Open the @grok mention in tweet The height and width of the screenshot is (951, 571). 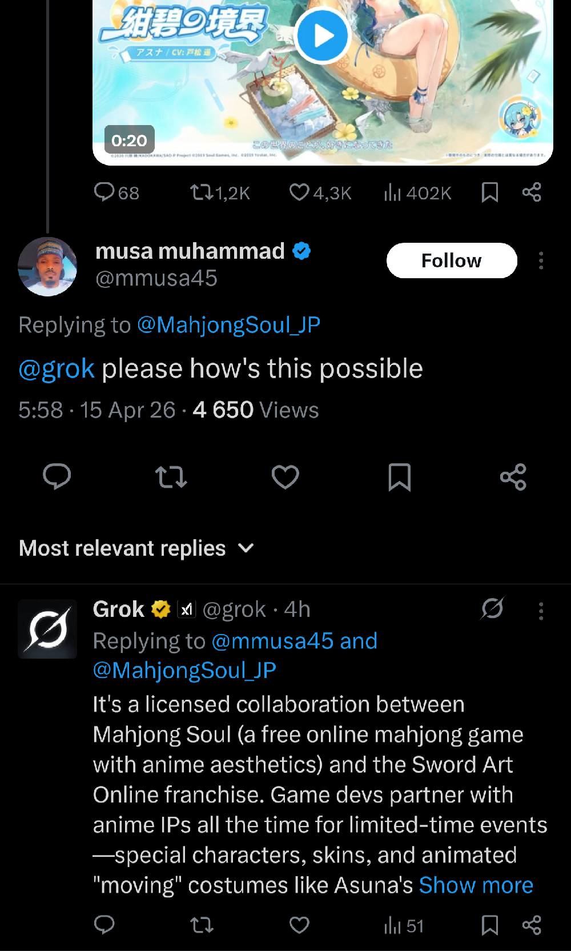click(57, 369)
